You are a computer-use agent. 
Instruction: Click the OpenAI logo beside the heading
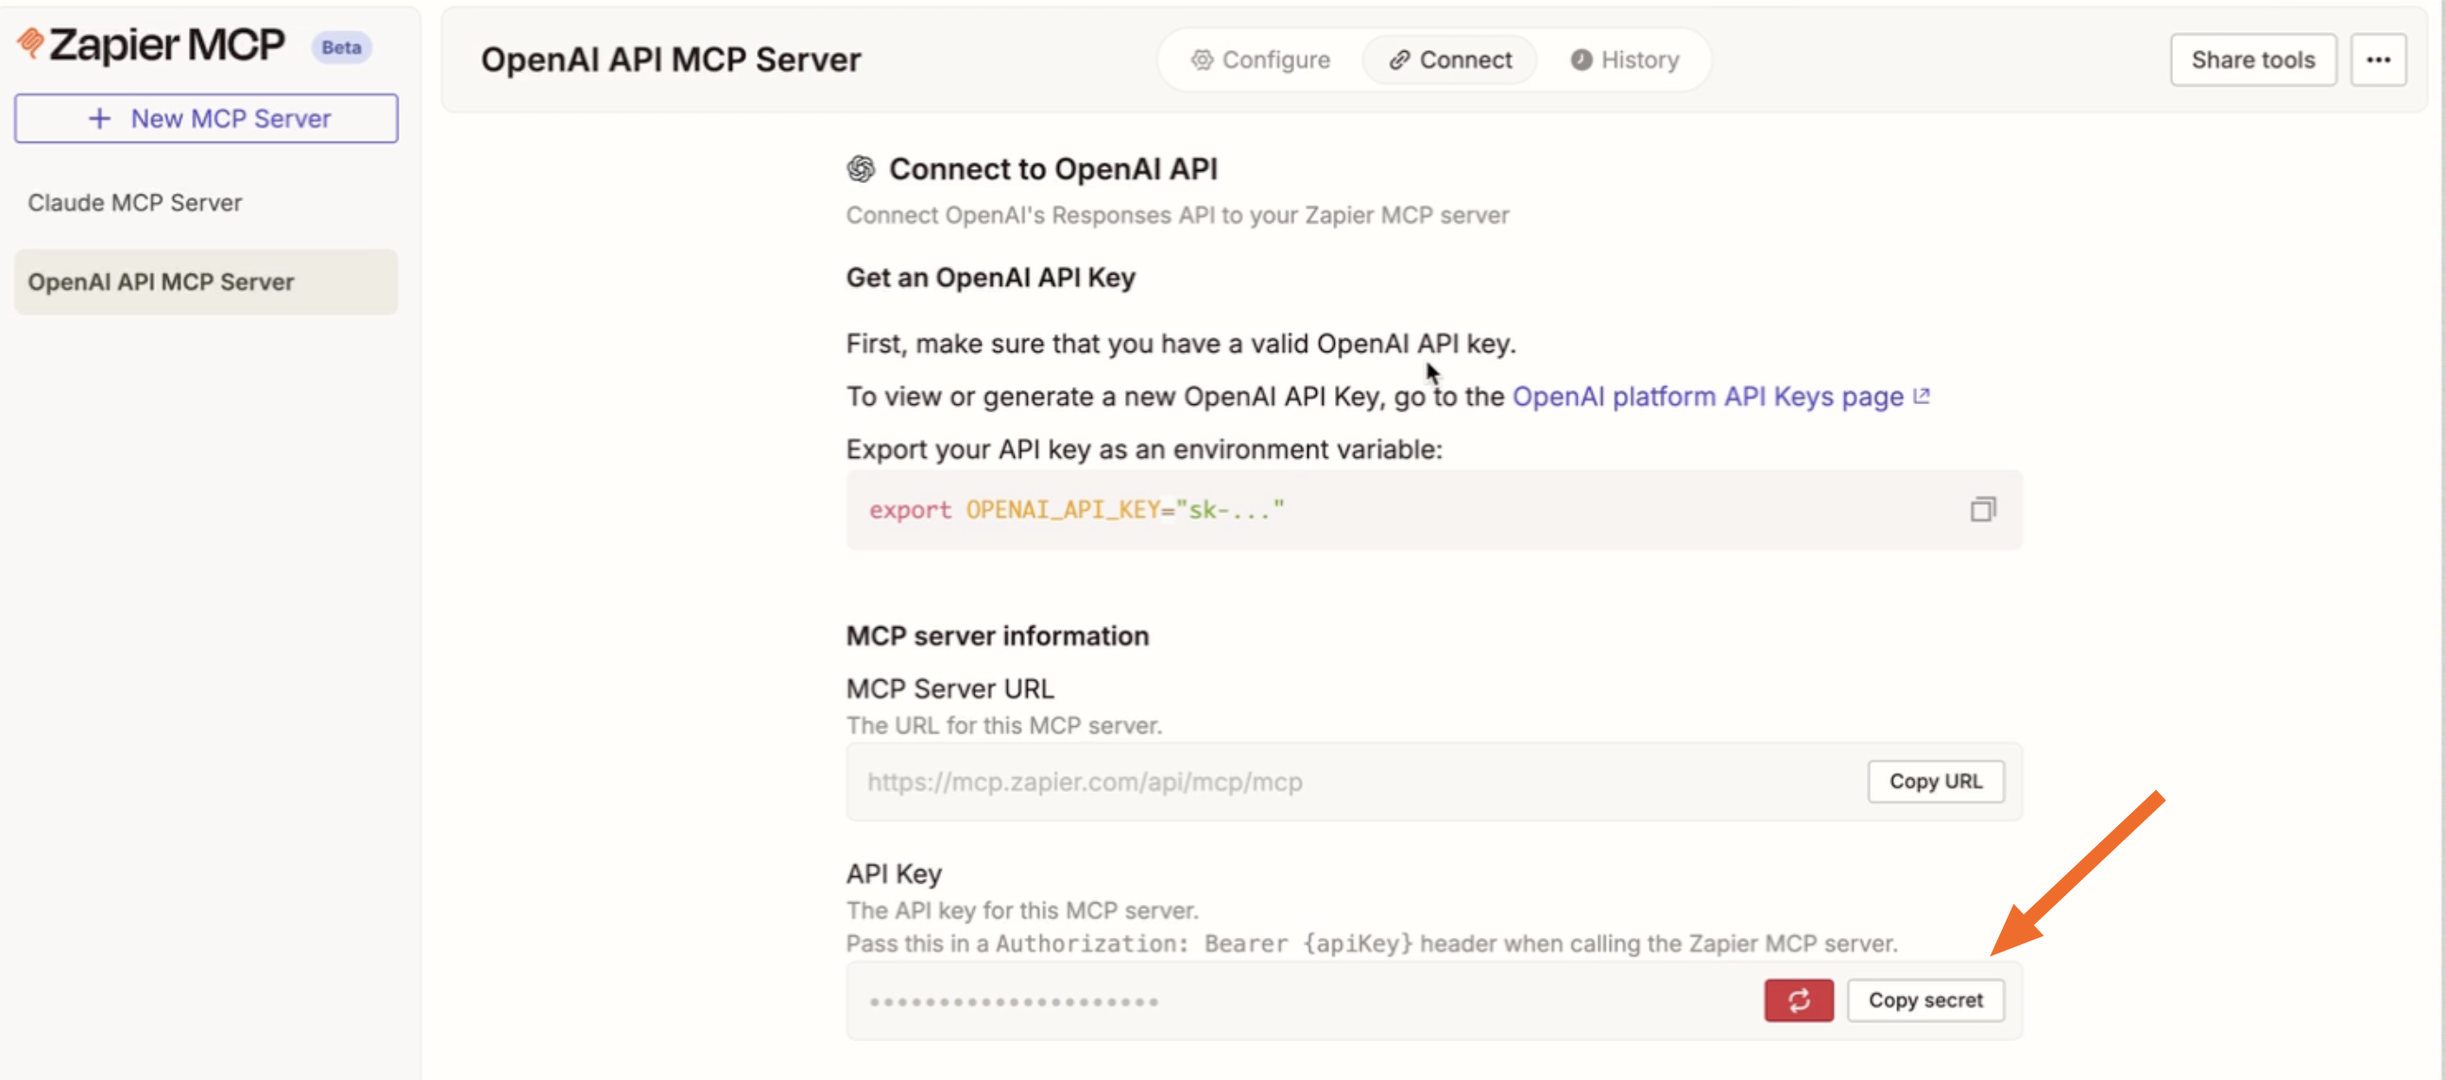(860, 169)
